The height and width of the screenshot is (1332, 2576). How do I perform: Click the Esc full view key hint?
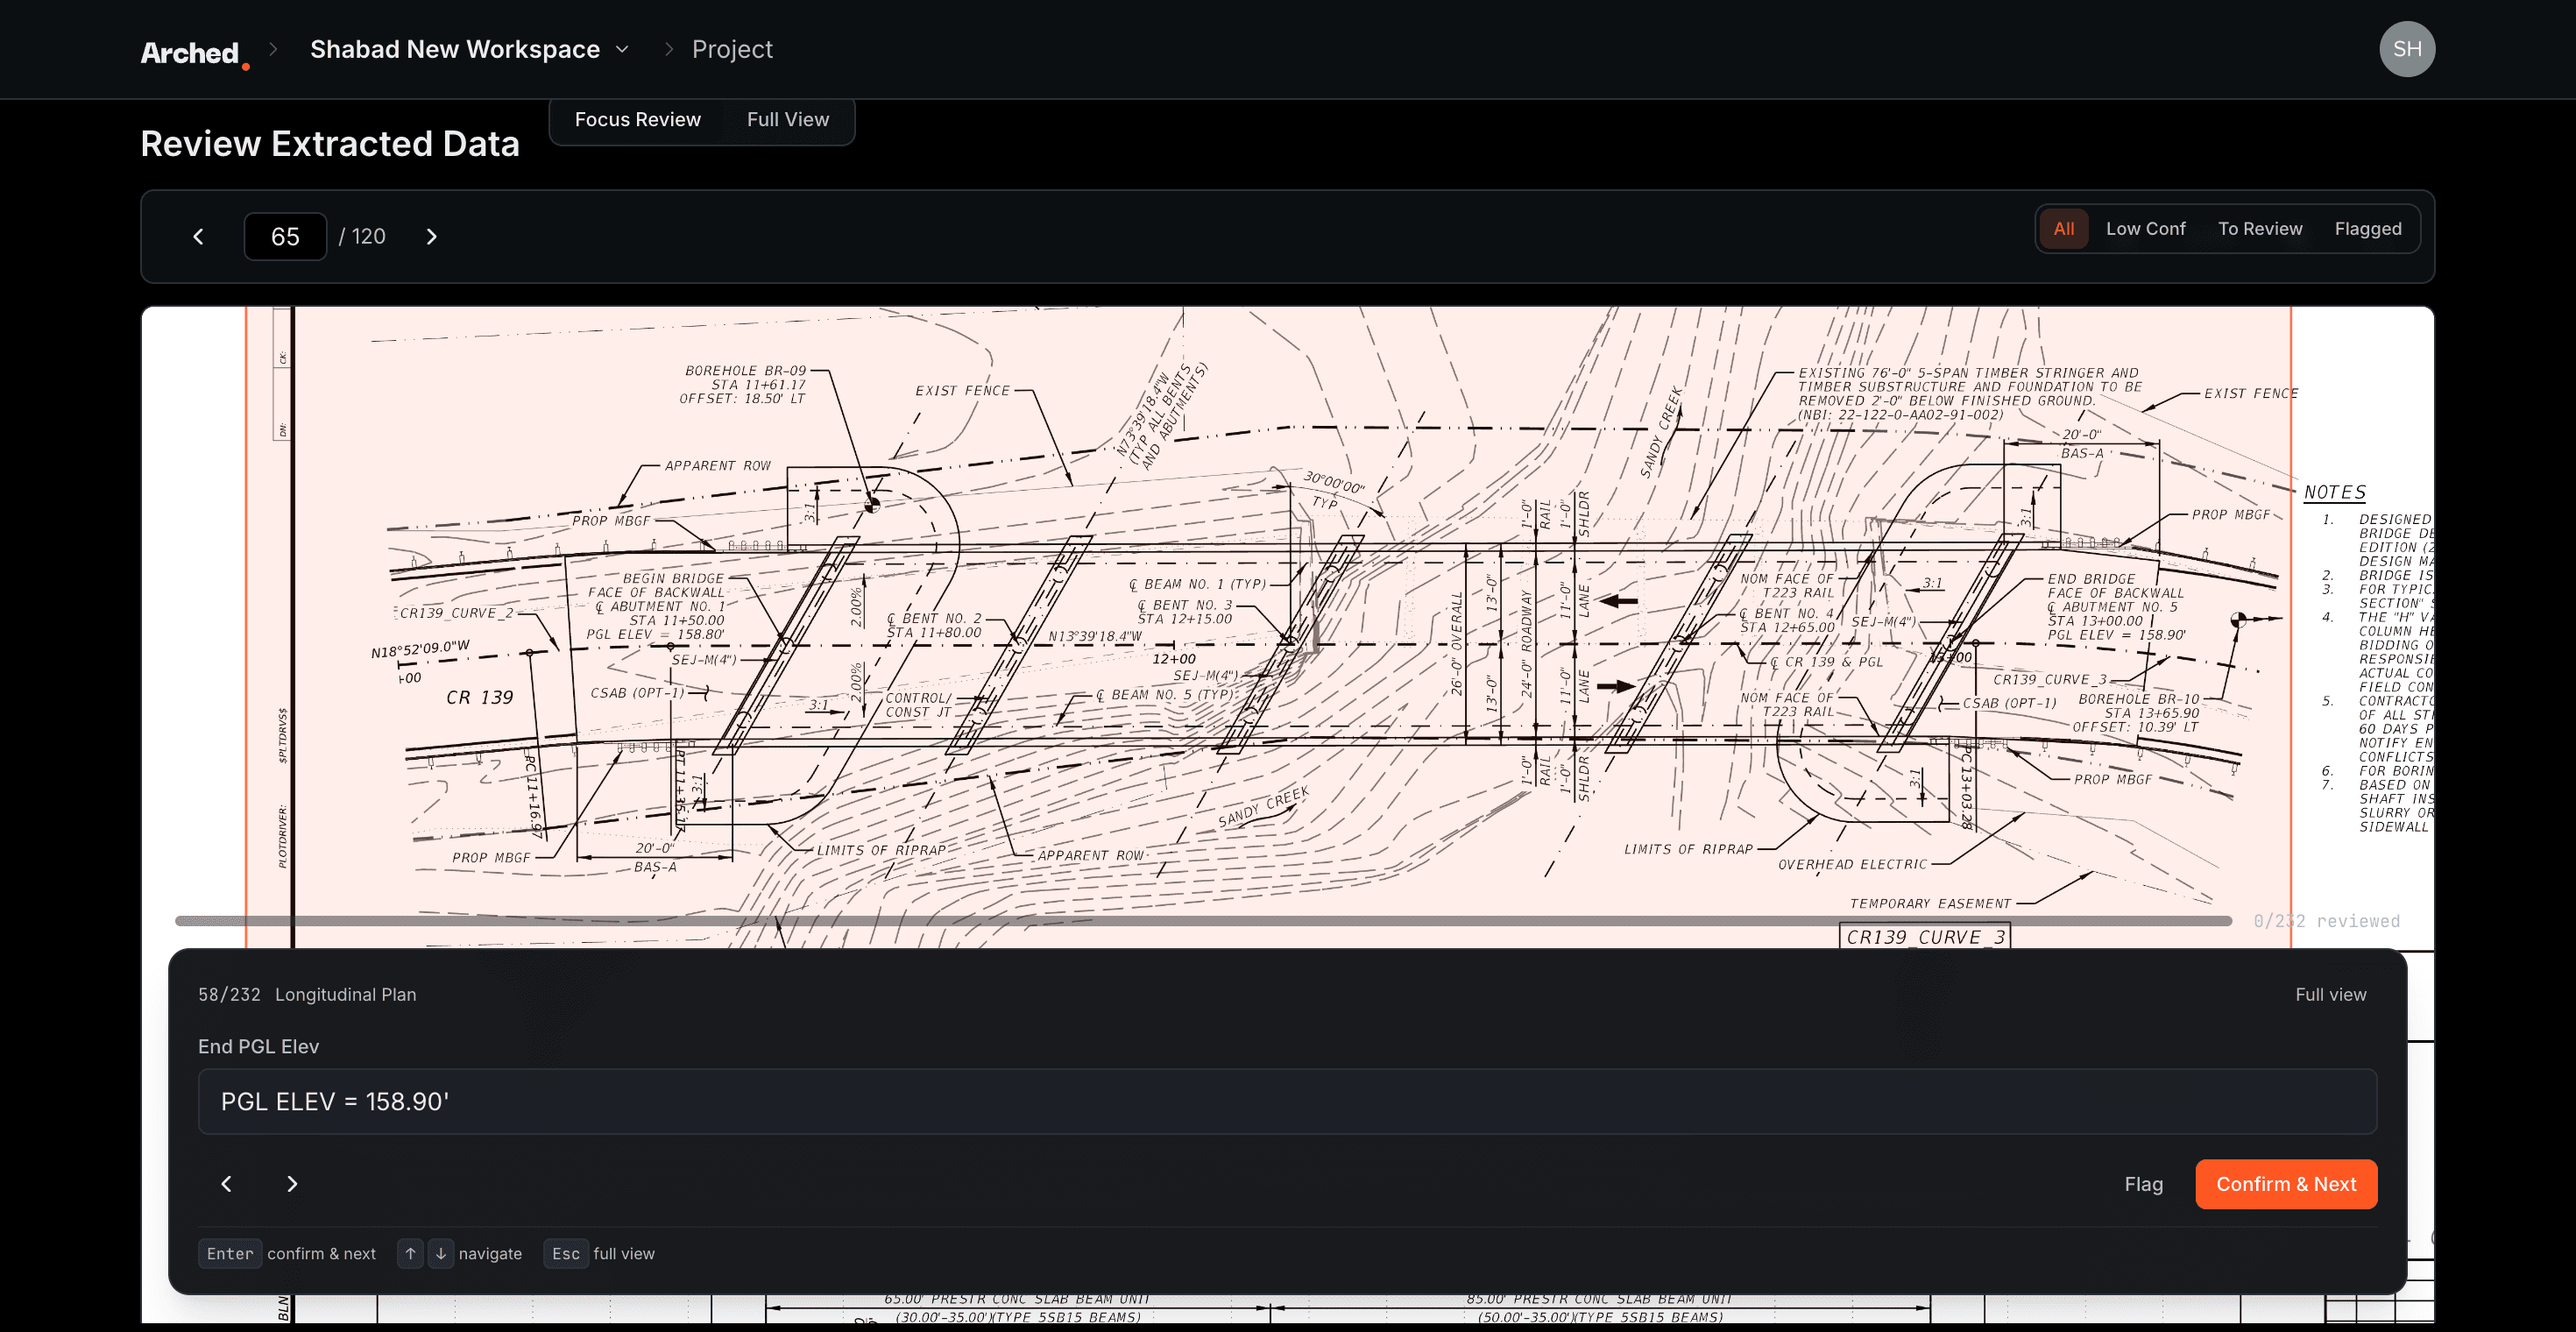[x=566, y=1253]
